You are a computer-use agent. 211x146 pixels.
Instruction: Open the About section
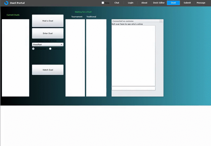(x=144, y=3)
